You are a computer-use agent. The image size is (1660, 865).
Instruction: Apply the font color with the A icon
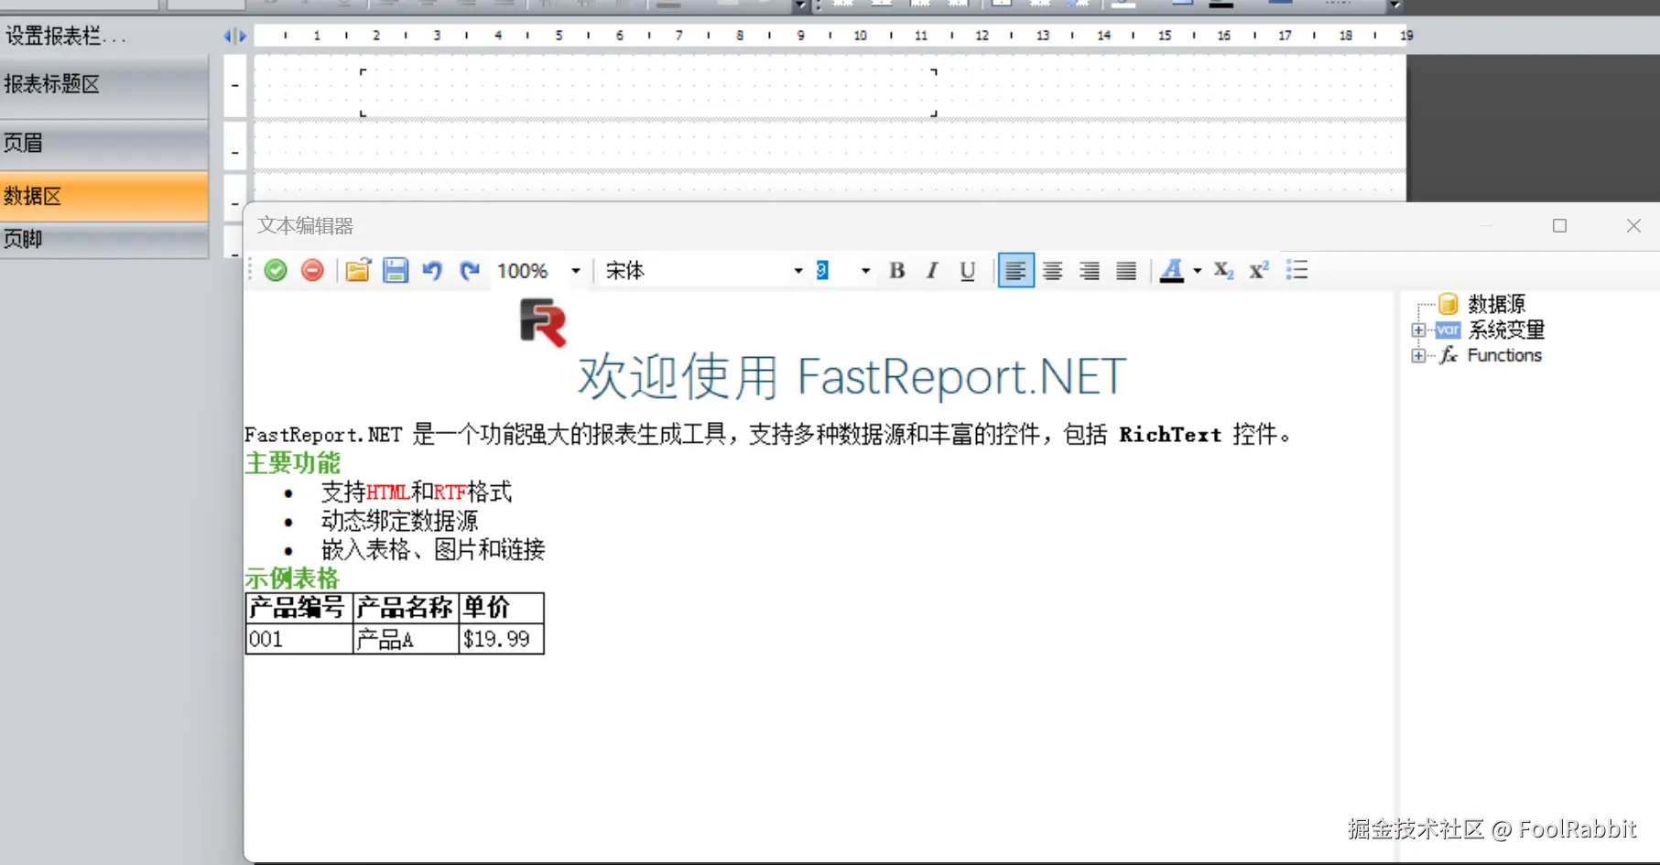(1172, 271)
